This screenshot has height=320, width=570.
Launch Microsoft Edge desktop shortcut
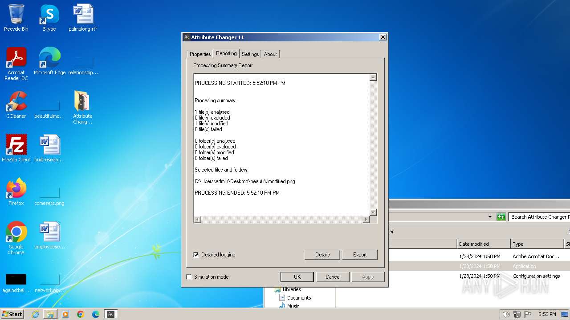49,61
